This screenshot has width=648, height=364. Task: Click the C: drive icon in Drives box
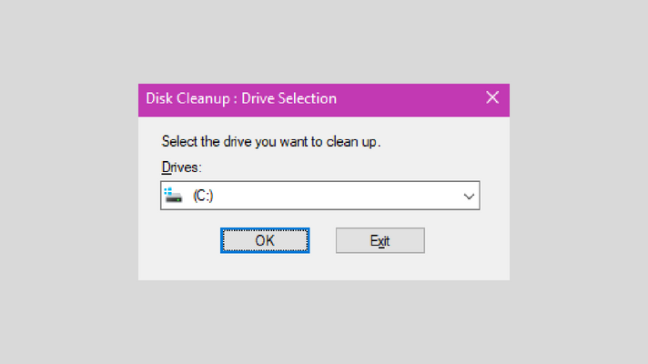pos(173,196)
